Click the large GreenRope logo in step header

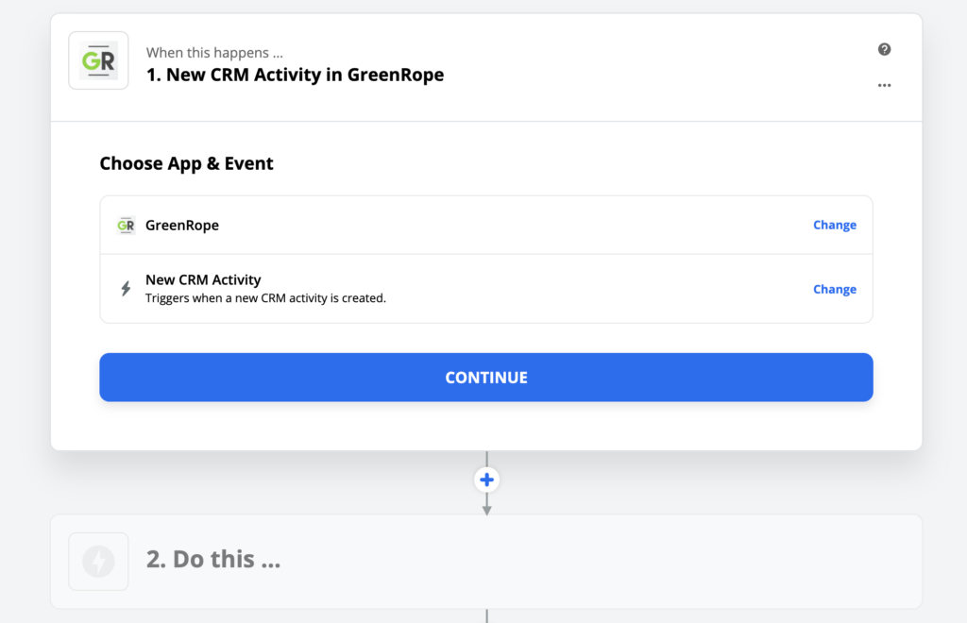(x=98, y=60)
